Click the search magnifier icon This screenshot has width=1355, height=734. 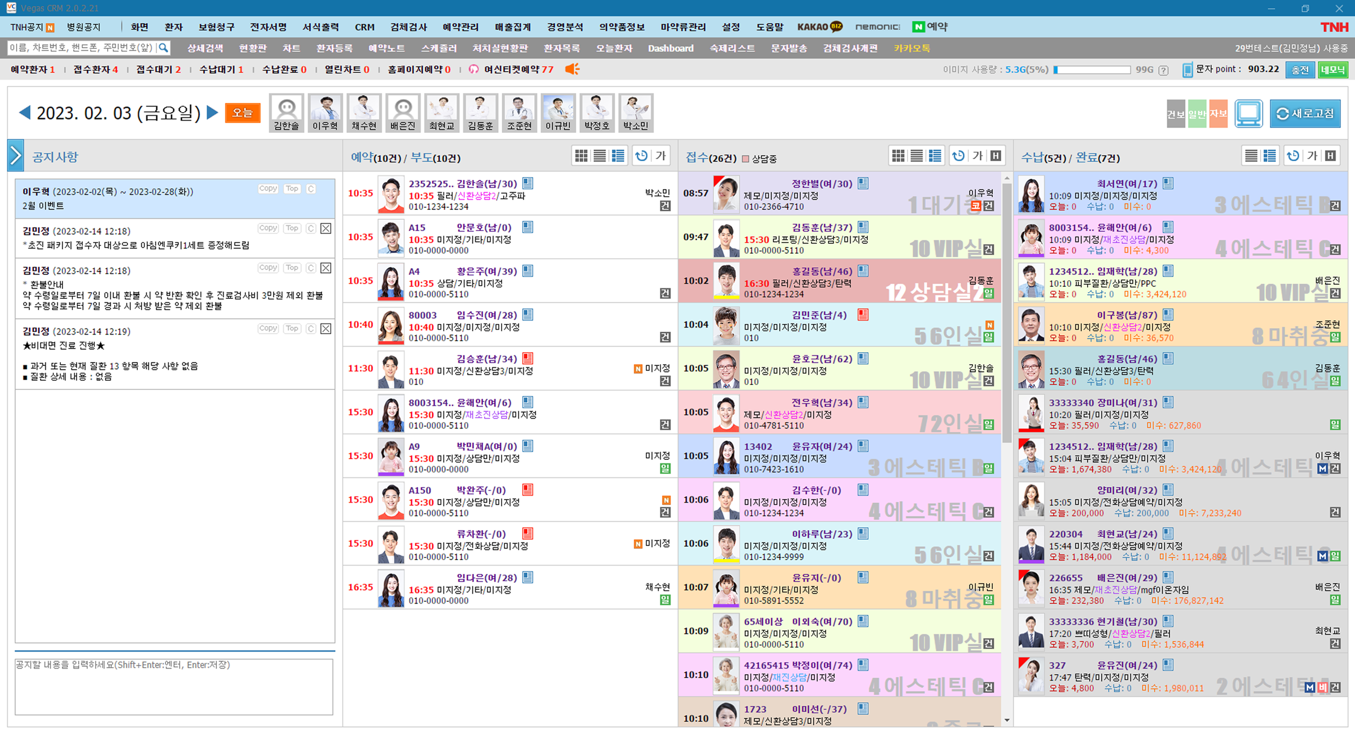tap(164, 48)
